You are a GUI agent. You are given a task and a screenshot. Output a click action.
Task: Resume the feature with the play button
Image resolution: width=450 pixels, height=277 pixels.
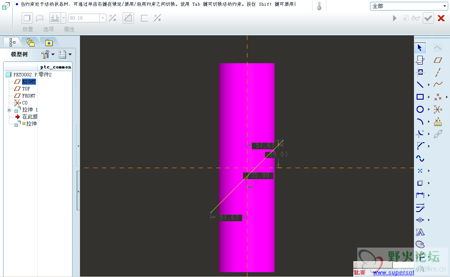(x=395, y=18)
